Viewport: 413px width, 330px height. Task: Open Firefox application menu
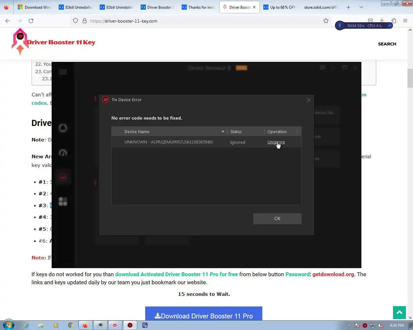(405, 21)
